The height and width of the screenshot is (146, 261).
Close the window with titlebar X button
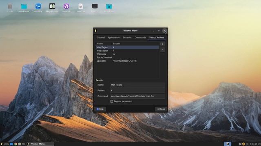click(164, 31)
